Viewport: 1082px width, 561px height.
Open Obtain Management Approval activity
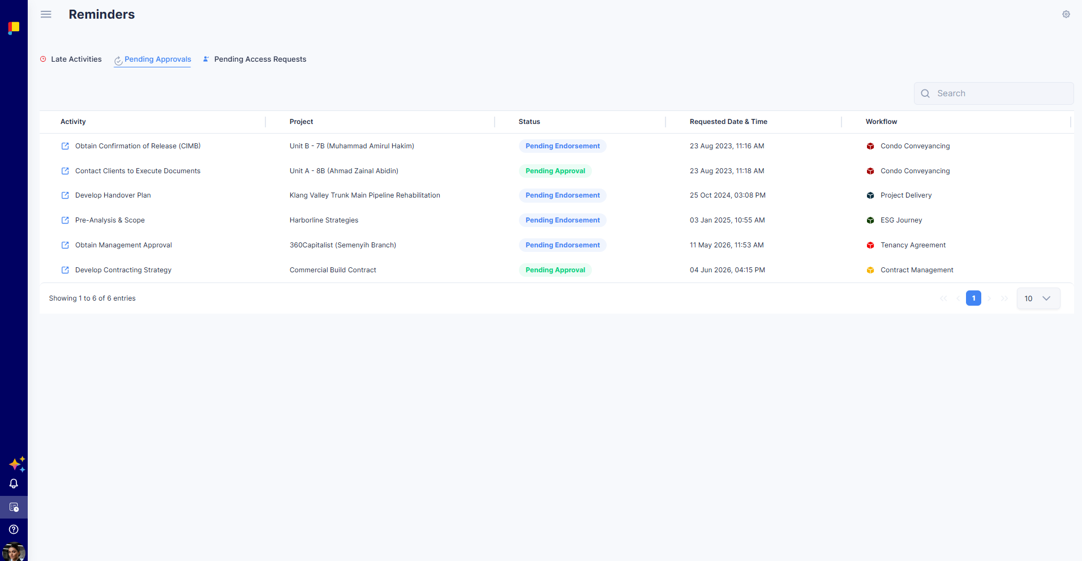123,245
